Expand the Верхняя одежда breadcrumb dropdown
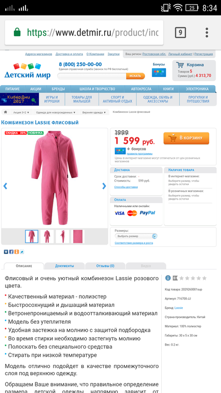The height and width of the screenshot is (393, 221). tap(94, 112)
